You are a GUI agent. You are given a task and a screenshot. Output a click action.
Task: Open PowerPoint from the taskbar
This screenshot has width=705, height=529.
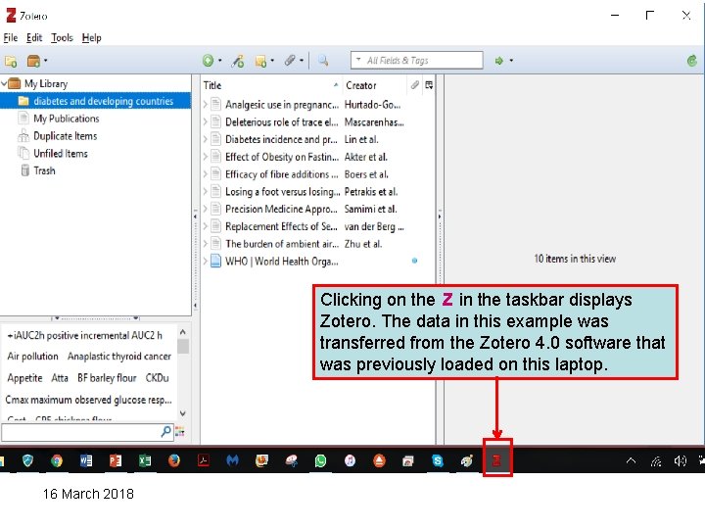[x=116, y=460]
